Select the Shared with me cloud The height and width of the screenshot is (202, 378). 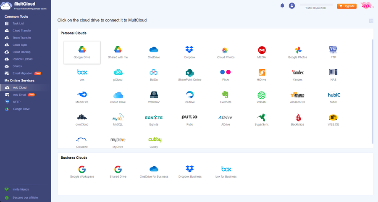point(118,52)
